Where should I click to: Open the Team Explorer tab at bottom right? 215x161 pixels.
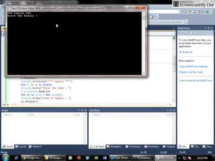(x=207, y=147)
